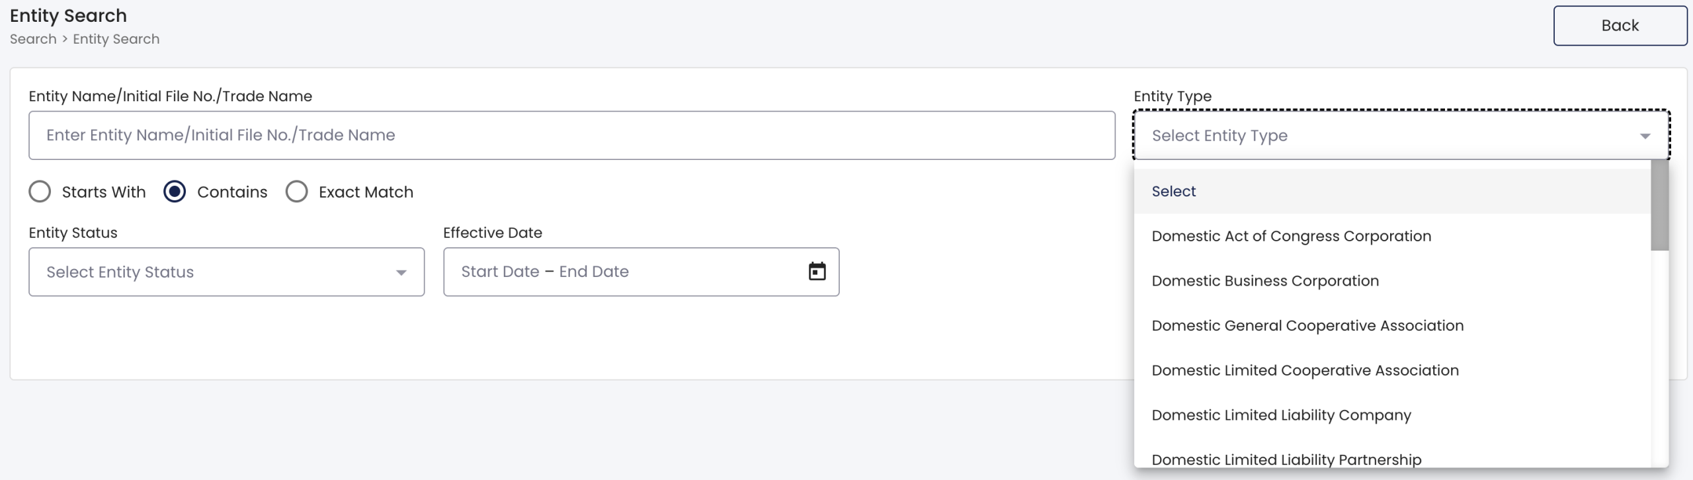Click the dropdown list scrollbar thumb

coord(1659,206)
